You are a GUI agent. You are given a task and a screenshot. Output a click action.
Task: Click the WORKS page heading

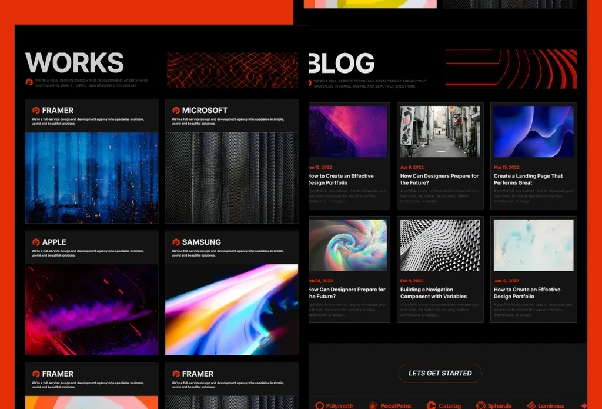pyautogui.click(x=75, y=62)
